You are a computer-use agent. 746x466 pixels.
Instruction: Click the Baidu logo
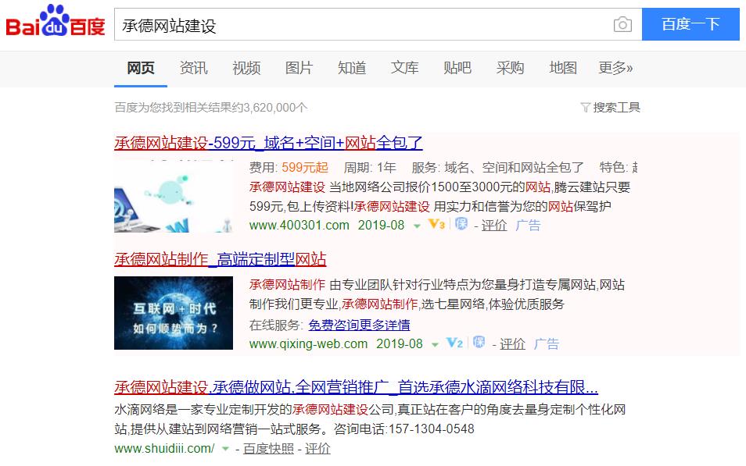(x=56, y=21)
